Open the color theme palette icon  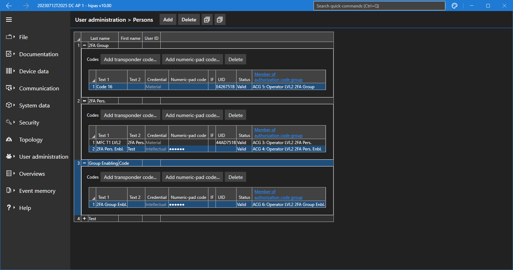coord(455,6)
